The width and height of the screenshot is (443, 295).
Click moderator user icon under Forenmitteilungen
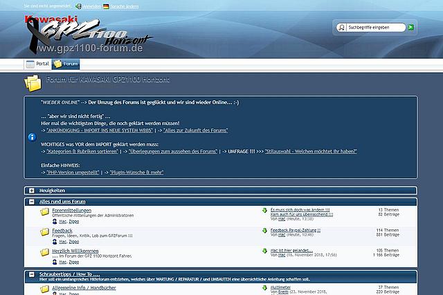coord(55,222)
